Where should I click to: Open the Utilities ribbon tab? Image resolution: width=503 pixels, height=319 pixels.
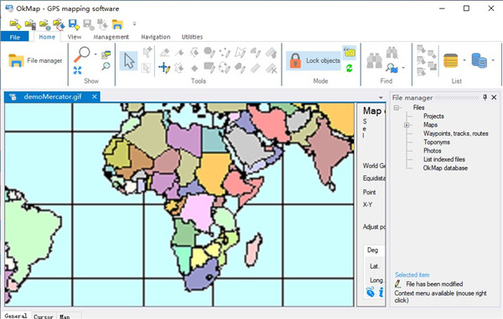[x=192, y=37]
